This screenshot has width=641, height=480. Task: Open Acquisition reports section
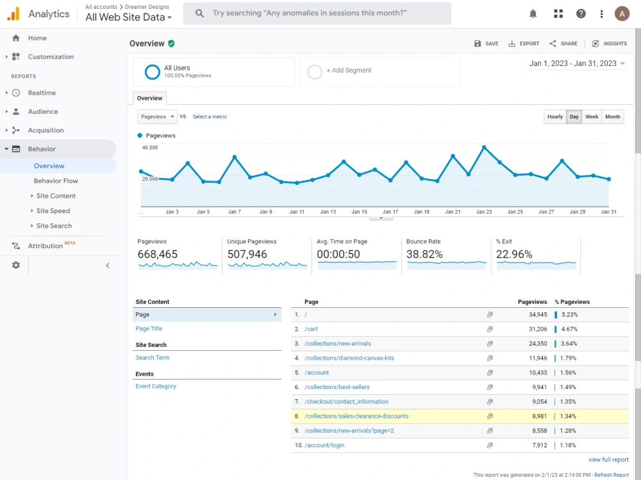[x=46, y=130]
